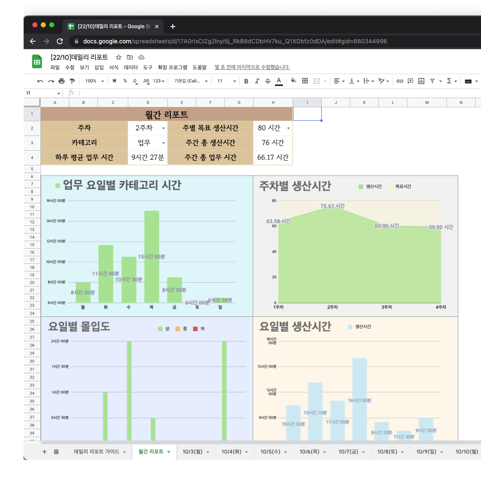Click the input tools keyboard icon
This screenshot has width=481, height=491.
tap(468, 82)
